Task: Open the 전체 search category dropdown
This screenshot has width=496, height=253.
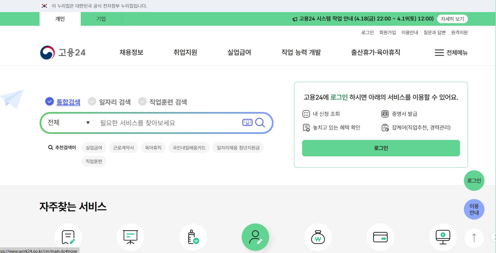Action: tap(68, 122)
